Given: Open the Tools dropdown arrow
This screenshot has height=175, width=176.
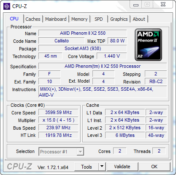Looking at the screenshot, I should [102, 167].
